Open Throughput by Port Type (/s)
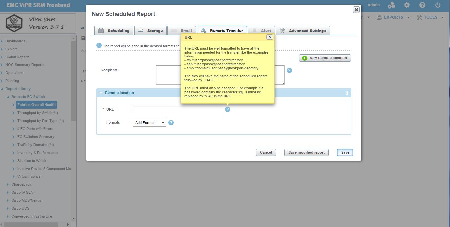Screen dimensions: 450x227 pyautogui.click(x=41, y=121)
